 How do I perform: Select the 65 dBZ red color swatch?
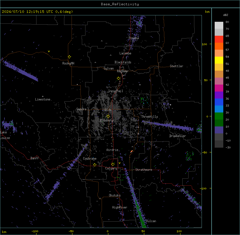coord(219,39)
